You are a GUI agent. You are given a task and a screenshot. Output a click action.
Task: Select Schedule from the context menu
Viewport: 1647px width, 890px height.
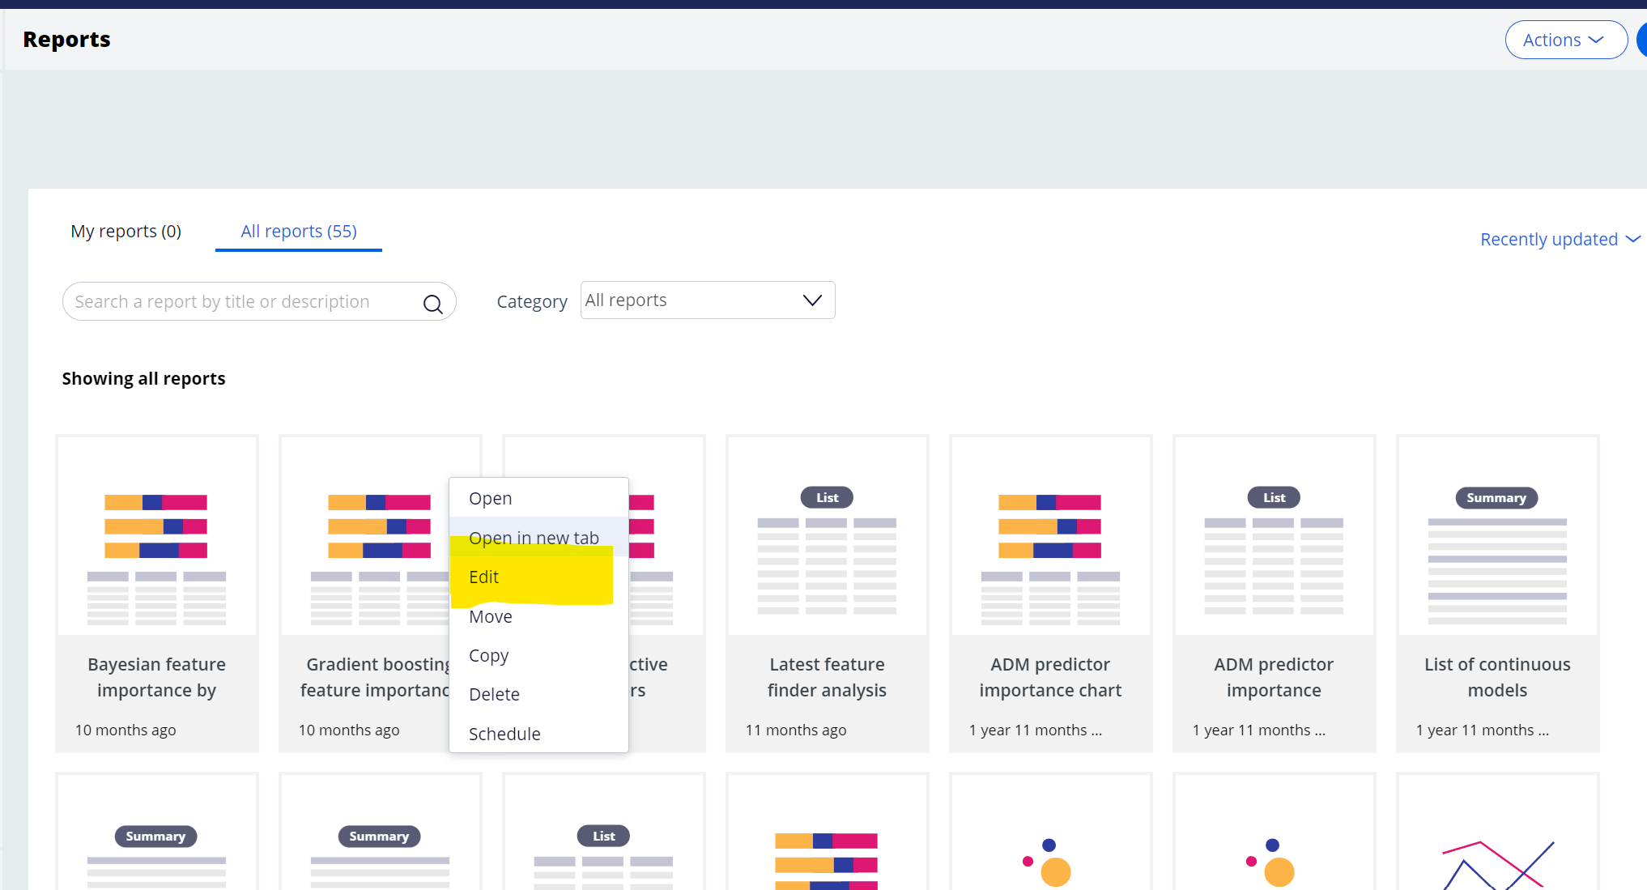coord(504,733)
